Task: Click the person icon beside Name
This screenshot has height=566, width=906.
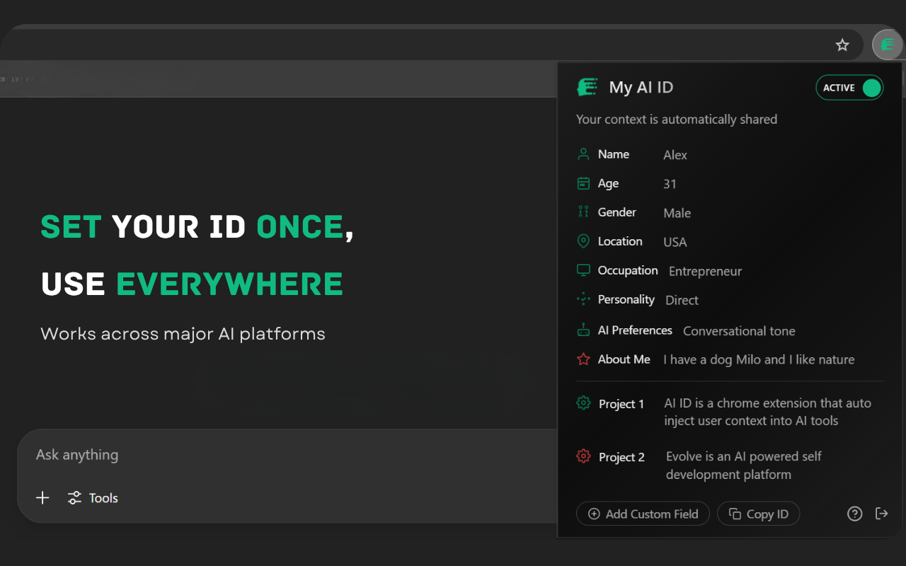Action: [583, 154]
